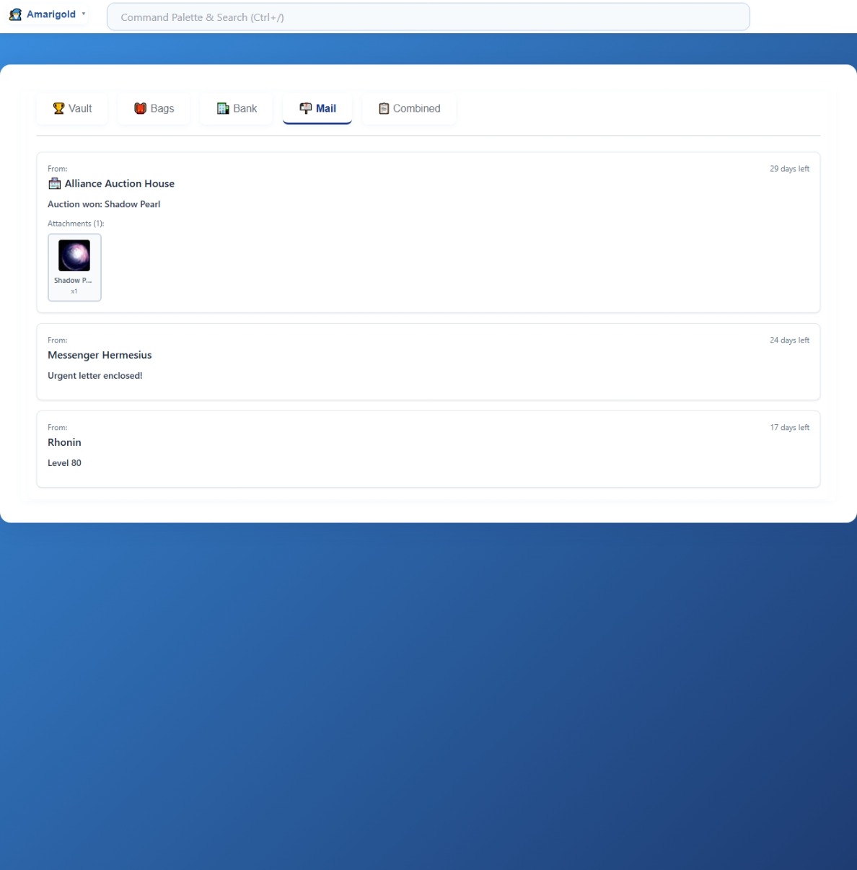Open the 'Urgent letter enclosed!' subject line
Image resolution: width=857 pixels, height=870 pixels.
95,376
